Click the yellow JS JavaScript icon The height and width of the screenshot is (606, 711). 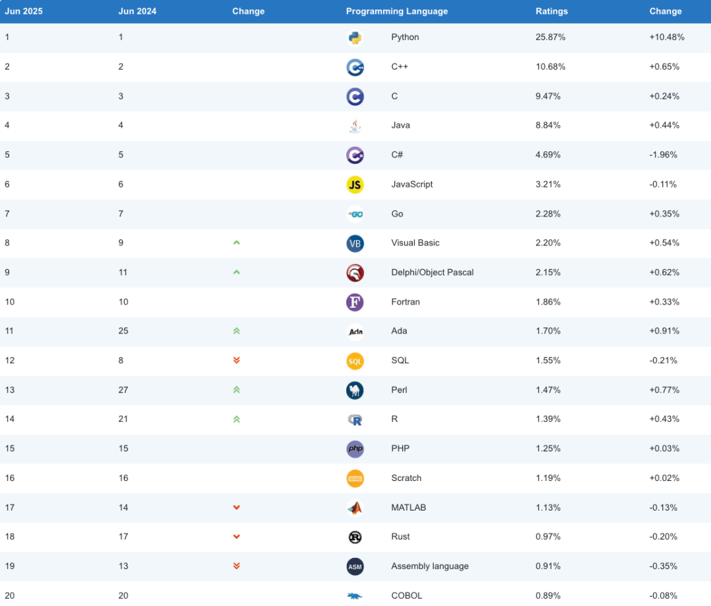(355, 185)
